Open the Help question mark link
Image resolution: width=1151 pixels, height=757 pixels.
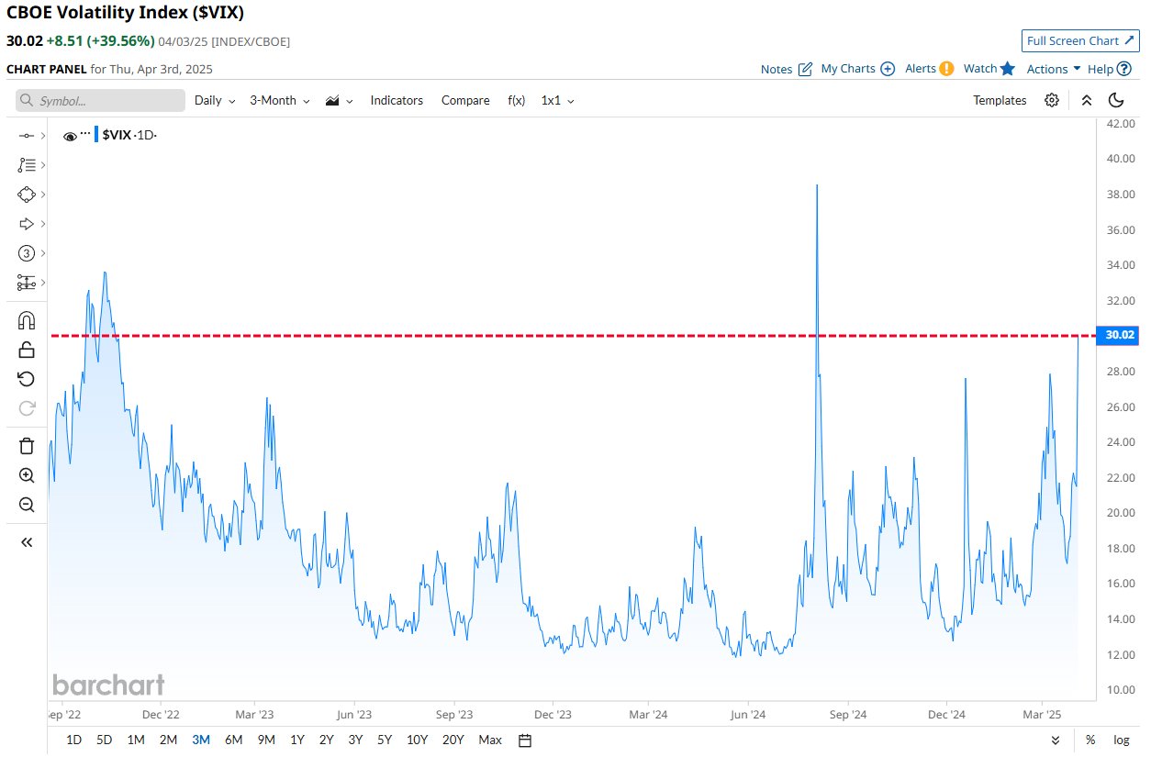pyautogui.click(x=1108, y=69)
